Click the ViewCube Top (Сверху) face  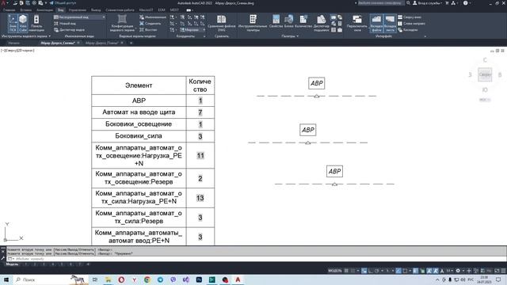coord(485,74)
